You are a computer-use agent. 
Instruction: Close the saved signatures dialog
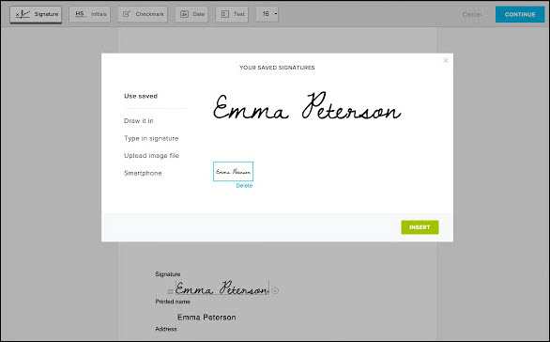click(x=446, y=61)
